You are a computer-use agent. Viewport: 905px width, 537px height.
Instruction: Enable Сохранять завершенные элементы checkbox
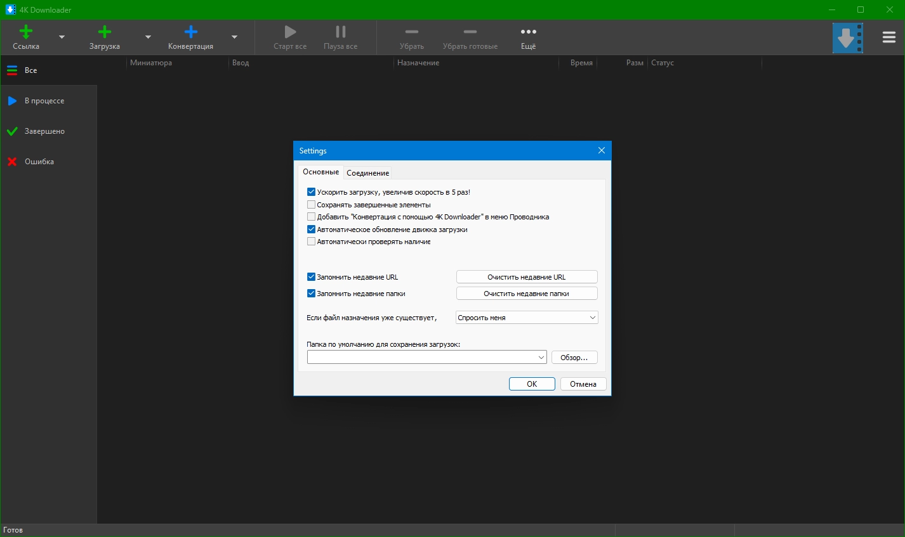point(311,205)
